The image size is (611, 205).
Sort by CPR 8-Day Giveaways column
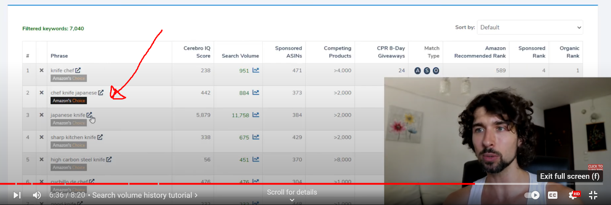391,52
